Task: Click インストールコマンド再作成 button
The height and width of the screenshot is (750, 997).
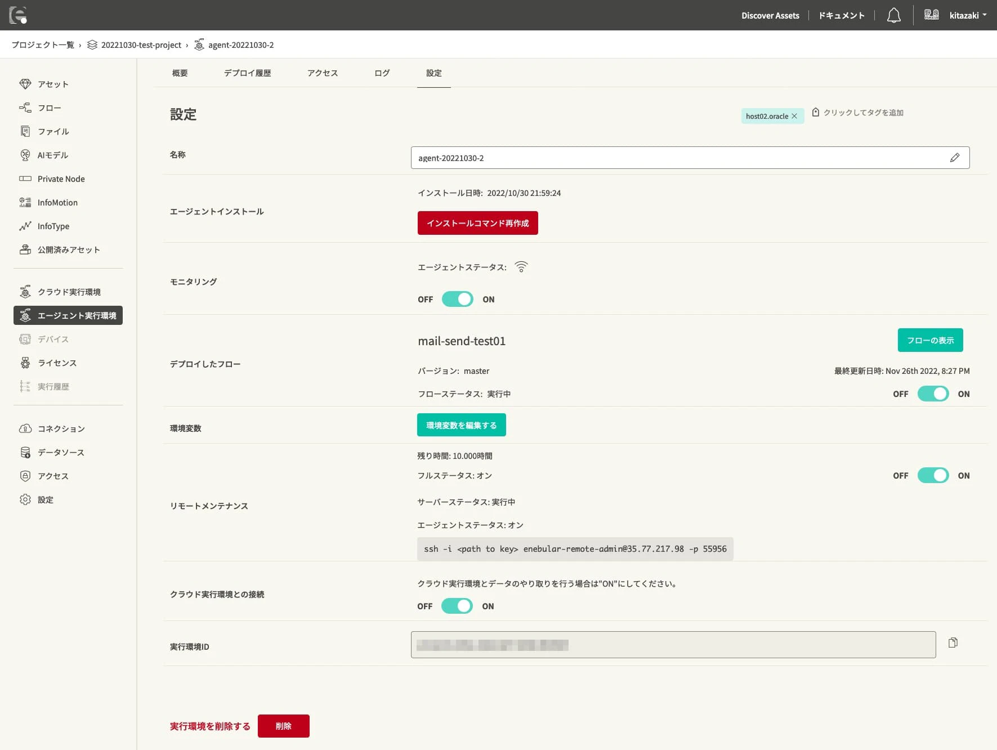Action: tap(478, 223)
